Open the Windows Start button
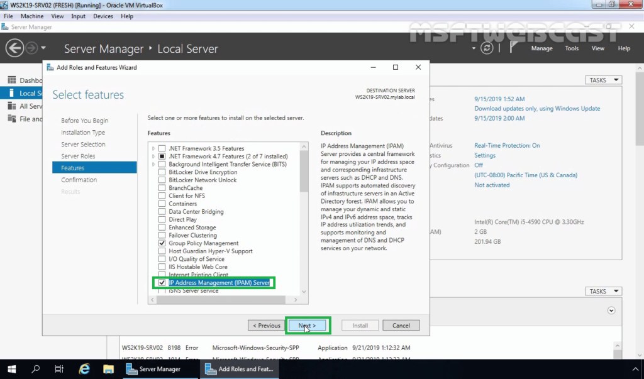 point(11,369)
